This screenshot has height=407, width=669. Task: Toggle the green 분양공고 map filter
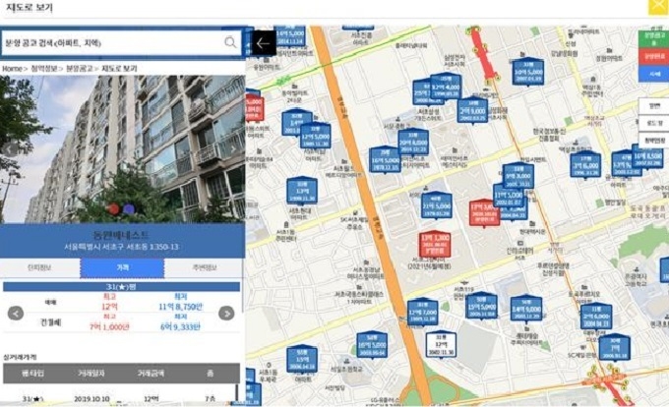pyautogui.click(x=653, y=38)
